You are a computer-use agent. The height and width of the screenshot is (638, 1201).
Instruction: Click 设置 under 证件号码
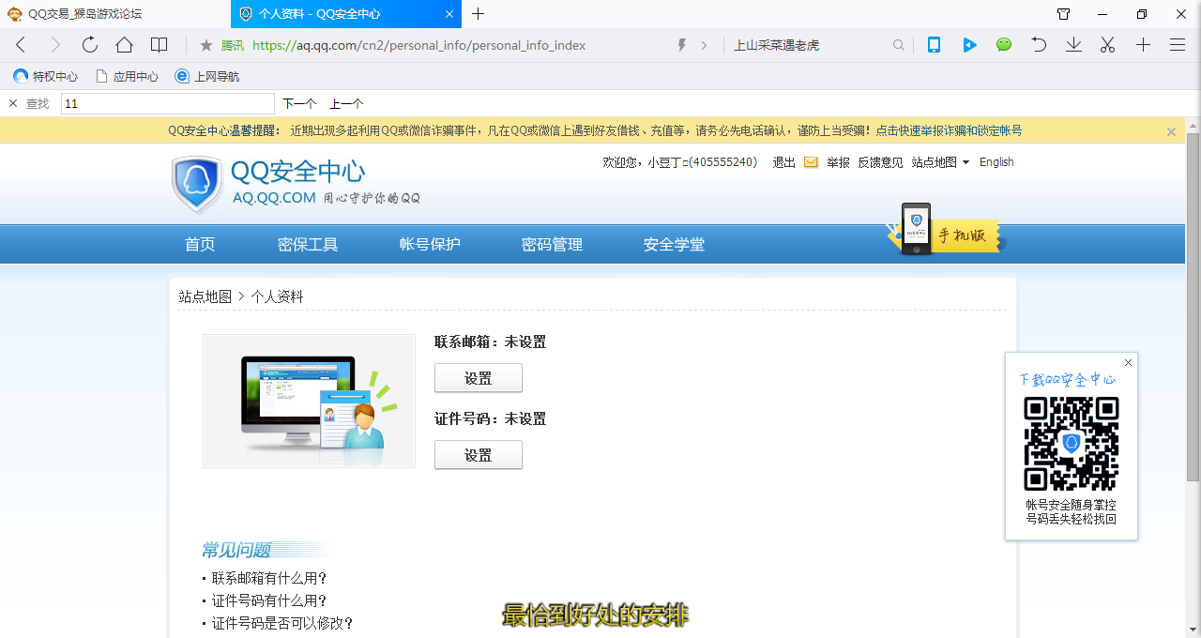click(x=479, y=455)
